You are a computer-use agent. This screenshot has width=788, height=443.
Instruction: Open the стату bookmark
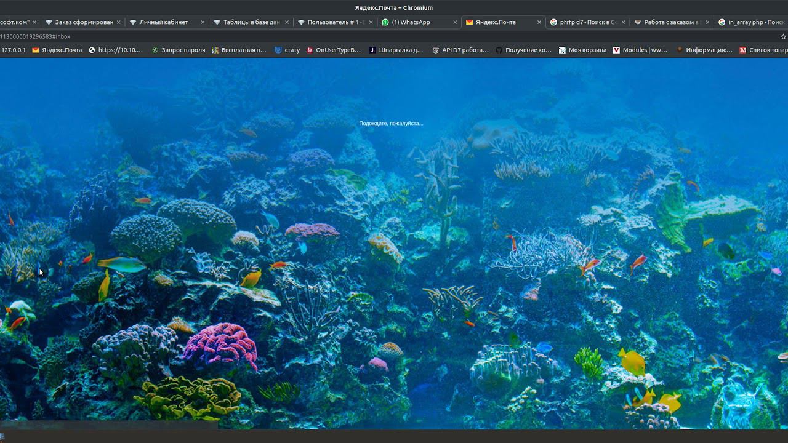pos(287,50)
